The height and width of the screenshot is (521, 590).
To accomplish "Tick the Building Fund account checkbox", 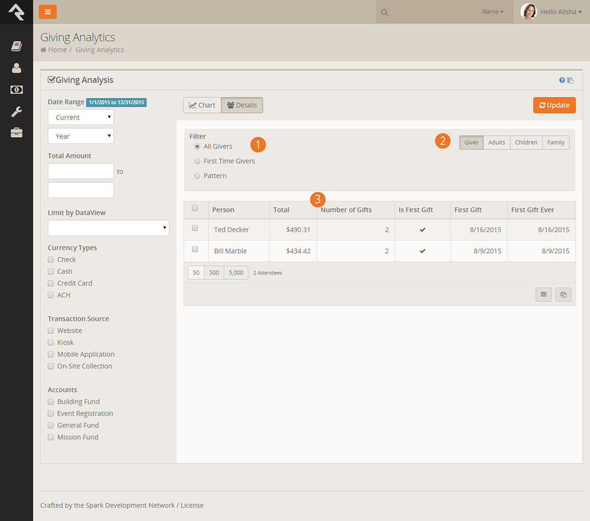I will point(51,402).
